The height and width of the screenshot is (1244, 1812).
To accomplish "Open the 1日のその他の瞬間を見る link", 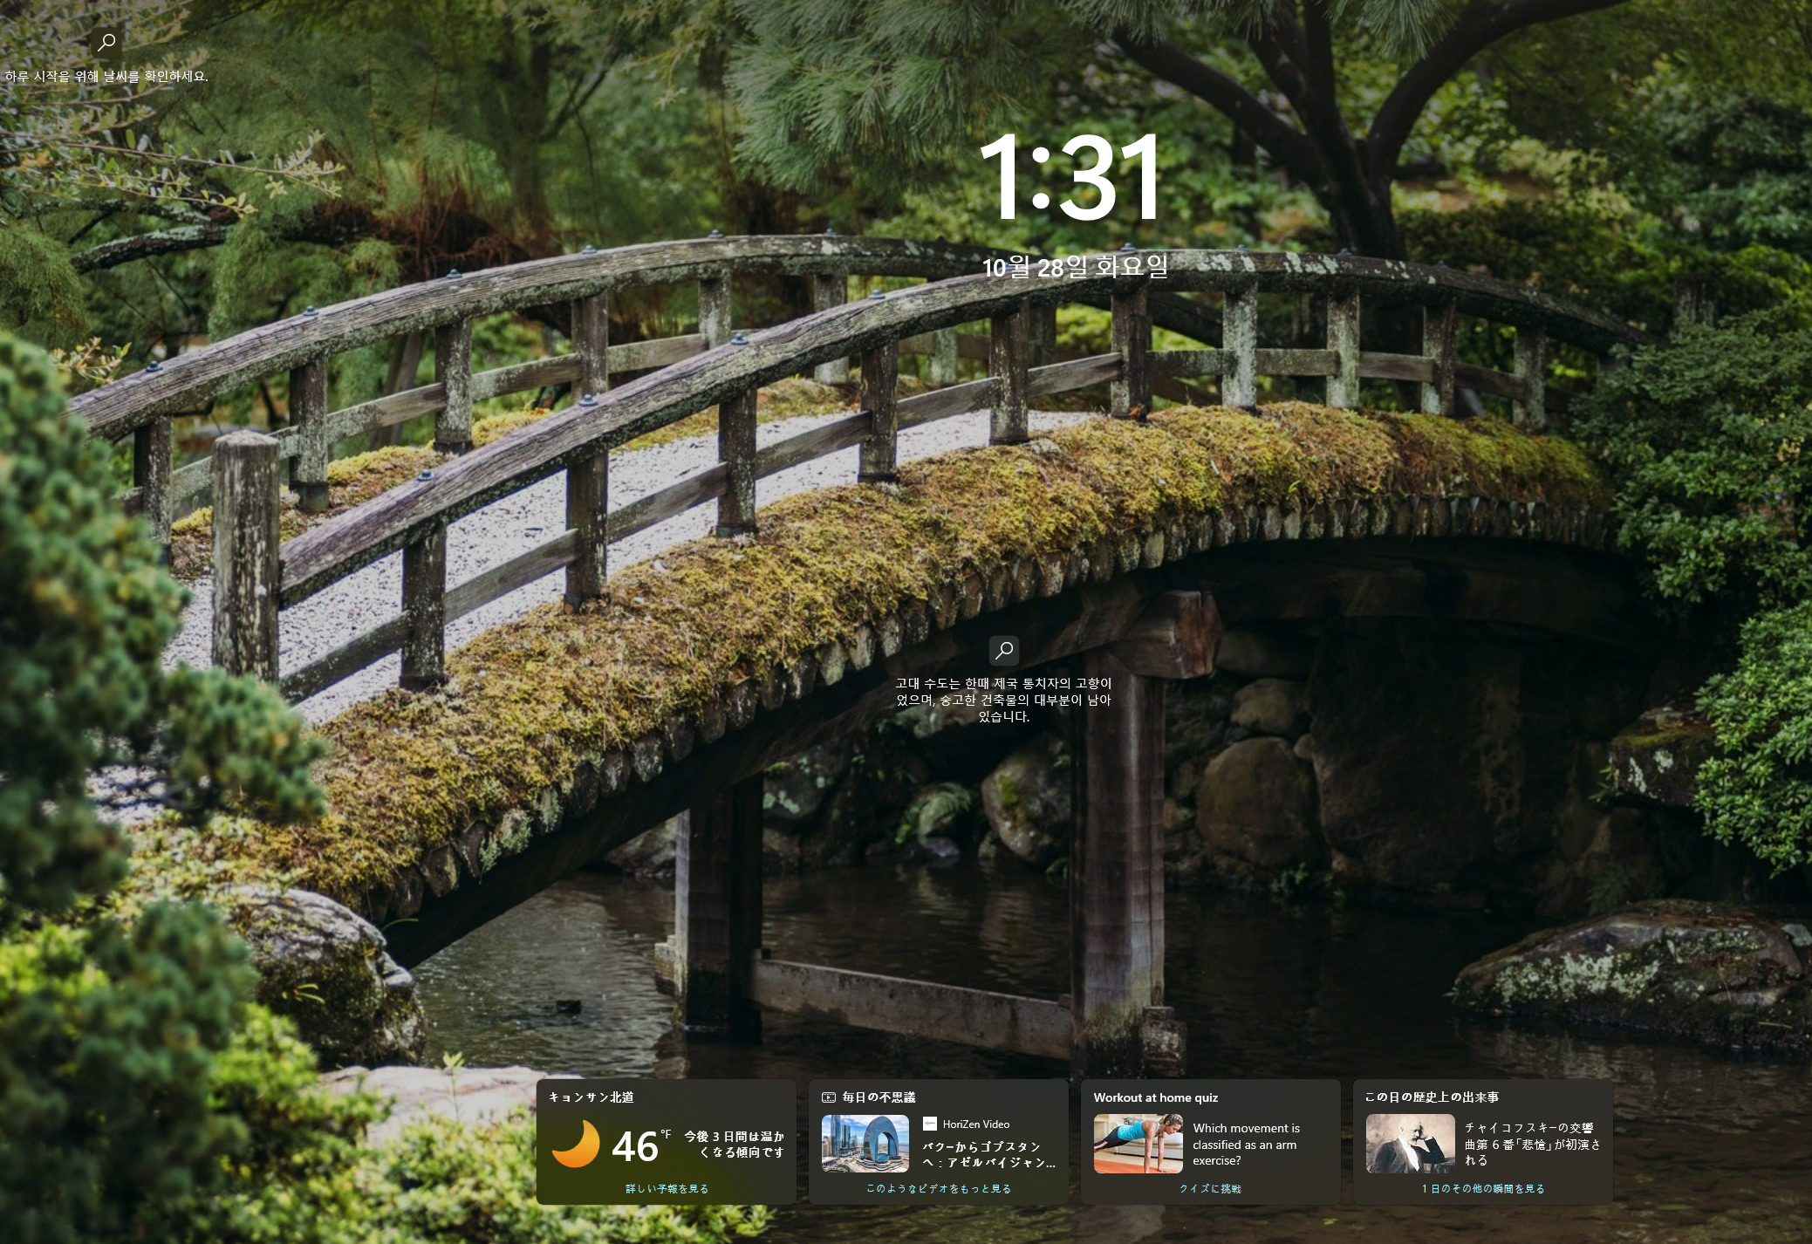I will click(x=1482, y=1188).
